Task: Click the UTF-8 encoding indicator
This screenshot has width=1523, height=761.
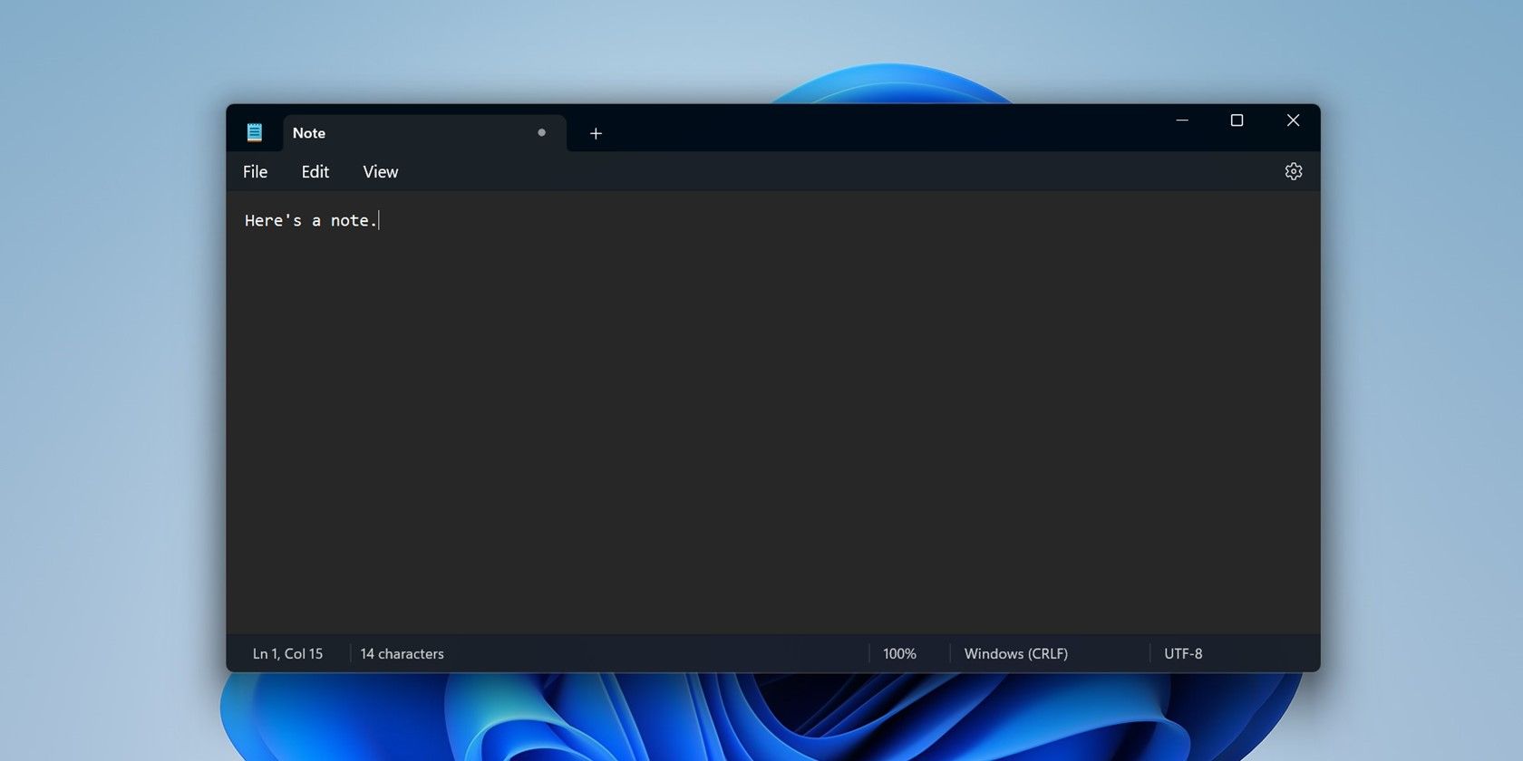Action: [1183, 653]
